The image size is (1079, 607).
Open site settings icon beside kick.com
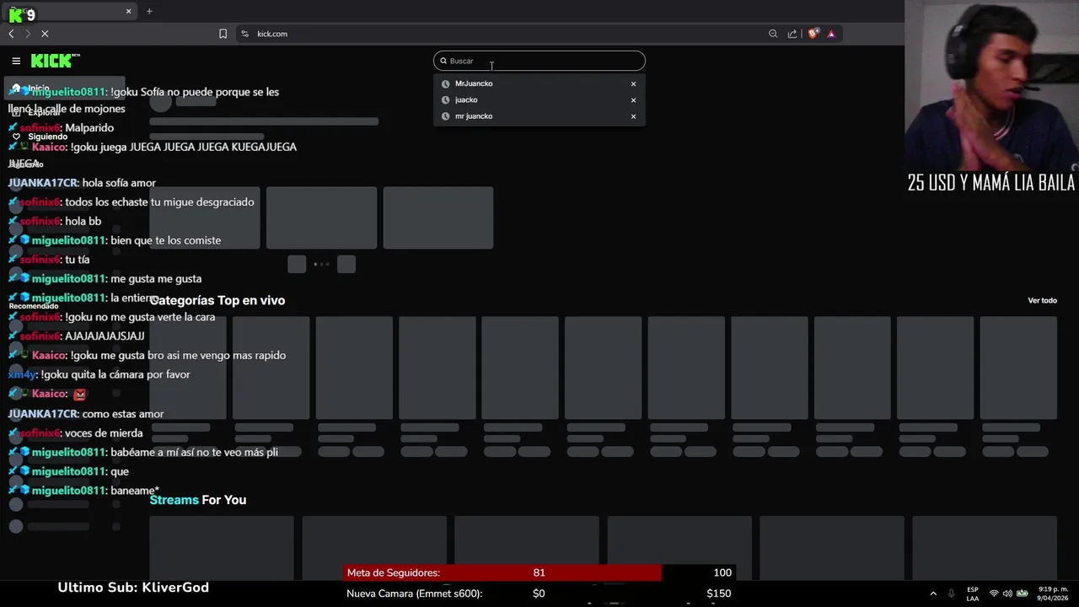(x=244, y=34)
